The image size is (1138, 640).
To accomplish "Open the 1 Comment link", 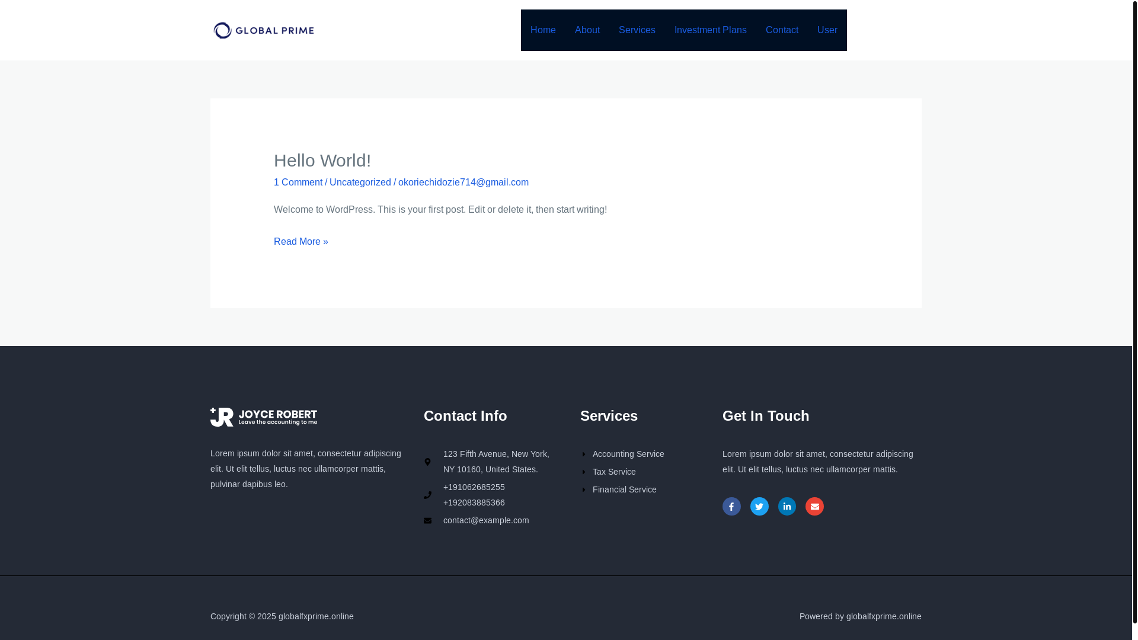I will 298,182.
